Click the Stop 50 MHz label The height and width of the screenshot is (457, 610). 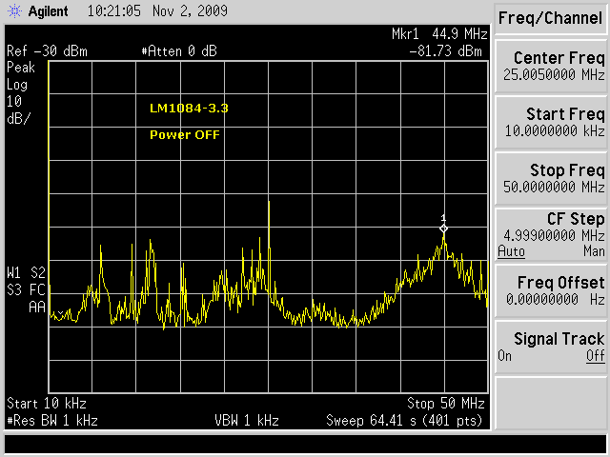446,404
